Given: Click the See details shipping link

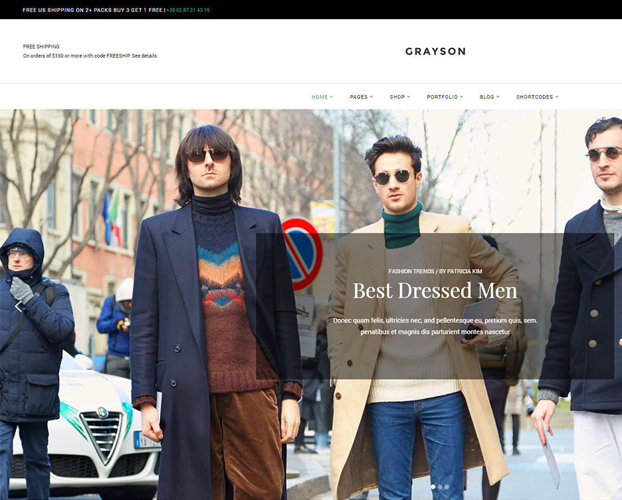Looking at the screenshot, I should click(x=144, y=56).
